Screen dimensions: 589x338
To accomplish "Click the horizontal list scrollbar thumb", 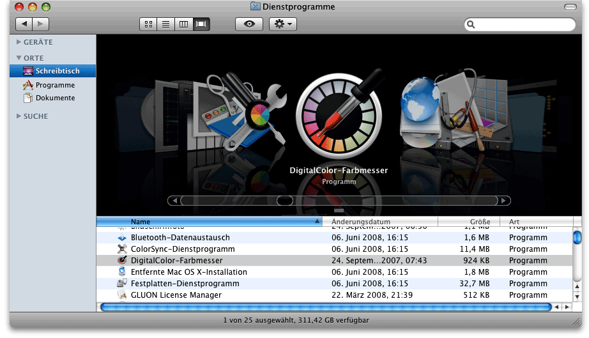I will coord(326,307).
